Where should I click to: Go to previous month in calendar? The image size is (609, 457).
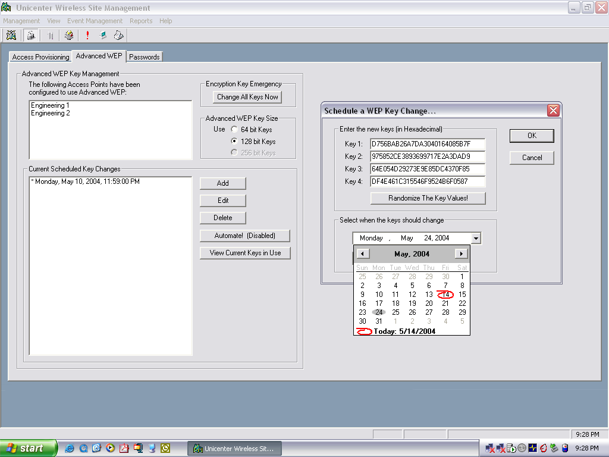pos(363,253)
